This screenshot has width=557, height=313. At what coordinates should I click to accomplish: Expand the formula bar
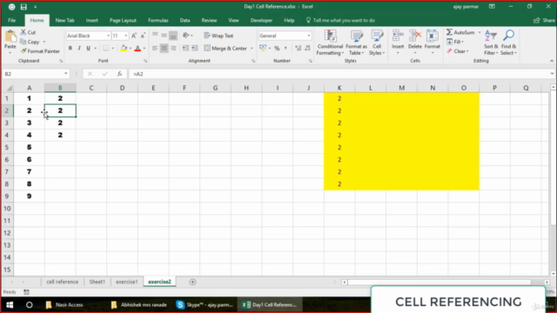tap(552, 74)
